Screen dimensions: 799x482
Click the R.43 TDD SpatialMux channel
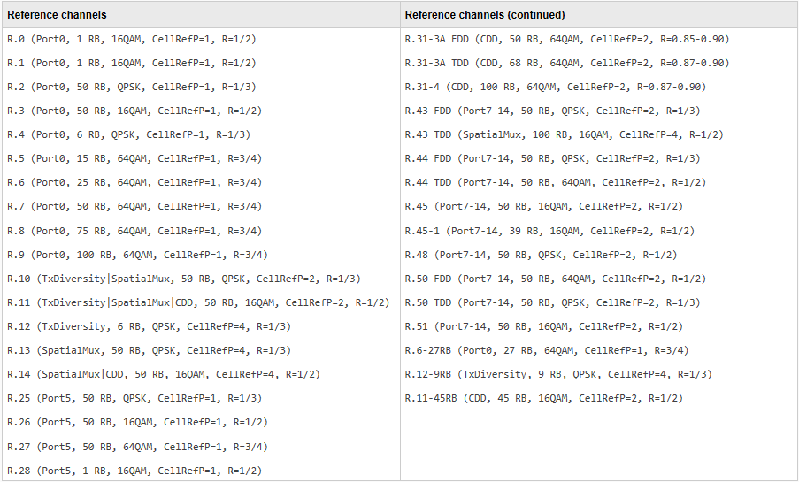(564, 134)
